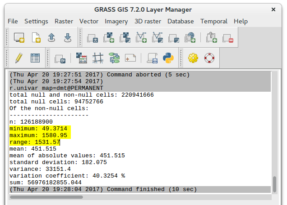
Task: Open the Imagery menu
Action: pyautogui.click(x=116, y=21)
